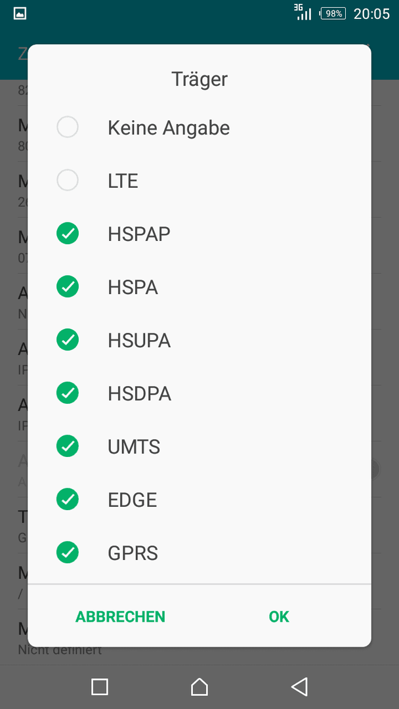The height and width of the screenshot is (709, 399).
Task: Tap the Träger dialog title
Action: (199, 79)
